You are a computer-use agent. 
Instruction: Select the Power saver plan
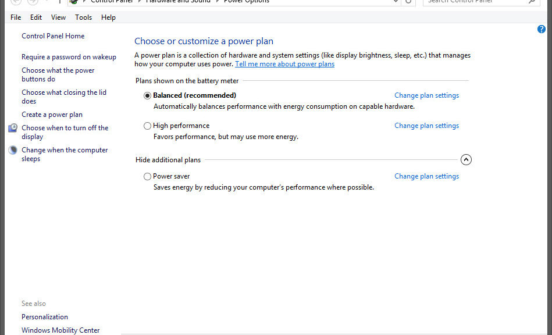[x=147, y=176]
